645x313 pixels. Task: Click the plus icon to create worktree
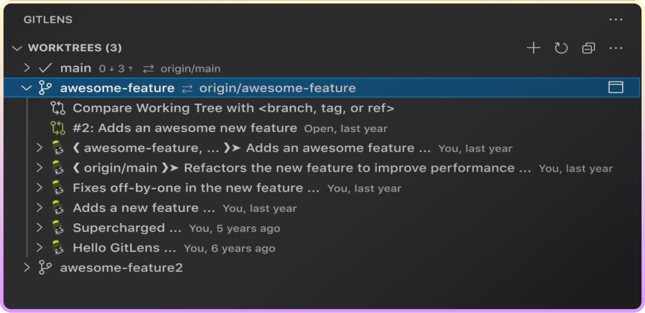pyautogui.click(x=533, y=48)
